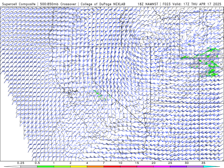Image resolution: width=224 pixels, height=168 pixels.
Task: Click the white arrow start of the colorbar
Action: click(12, 167)
